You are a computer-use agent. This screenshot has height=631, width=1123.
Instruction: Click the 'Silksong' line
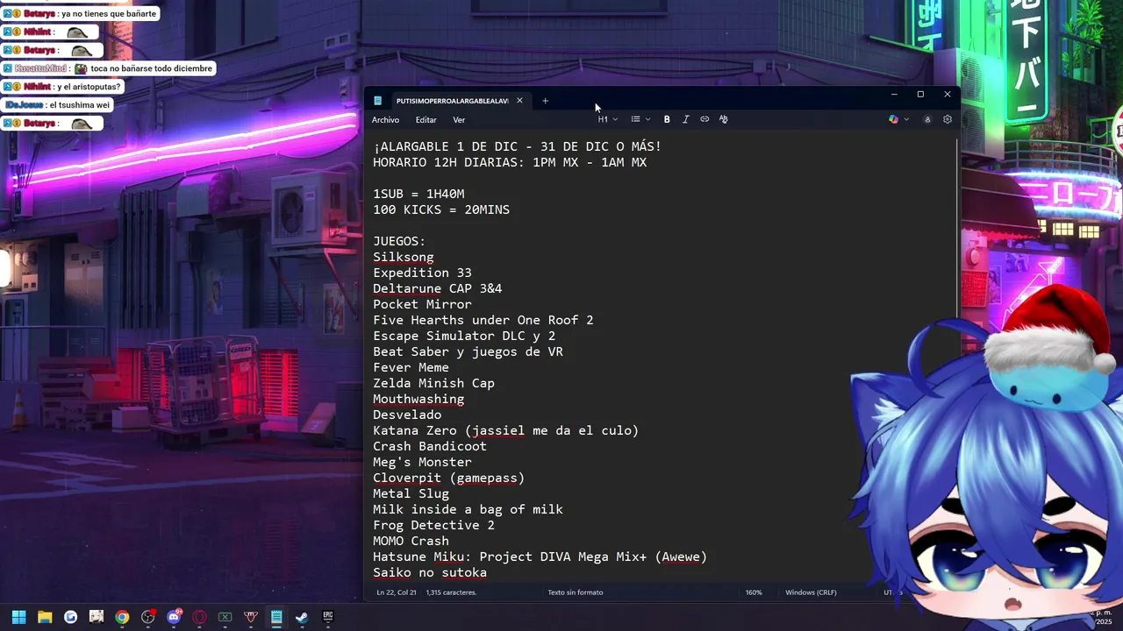[x=404, y=257]
